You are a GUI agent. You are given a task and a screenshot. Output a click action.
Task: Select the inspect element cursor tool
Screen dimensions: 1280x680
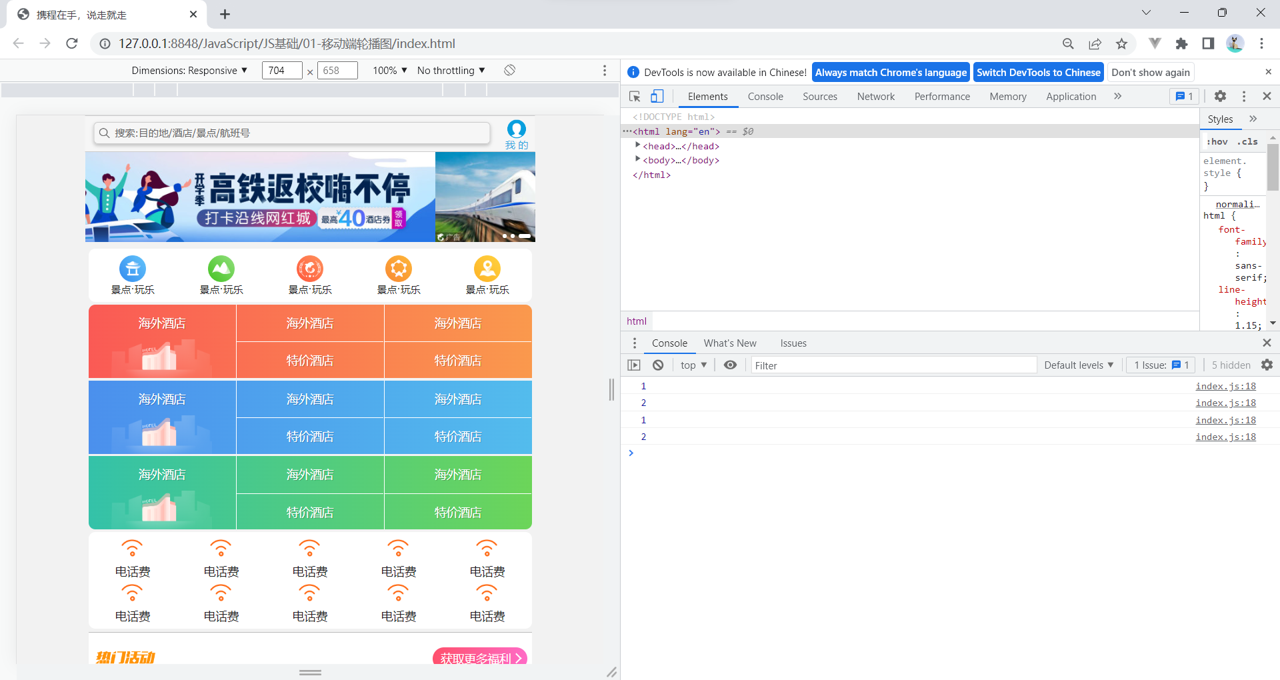(634, 96)
